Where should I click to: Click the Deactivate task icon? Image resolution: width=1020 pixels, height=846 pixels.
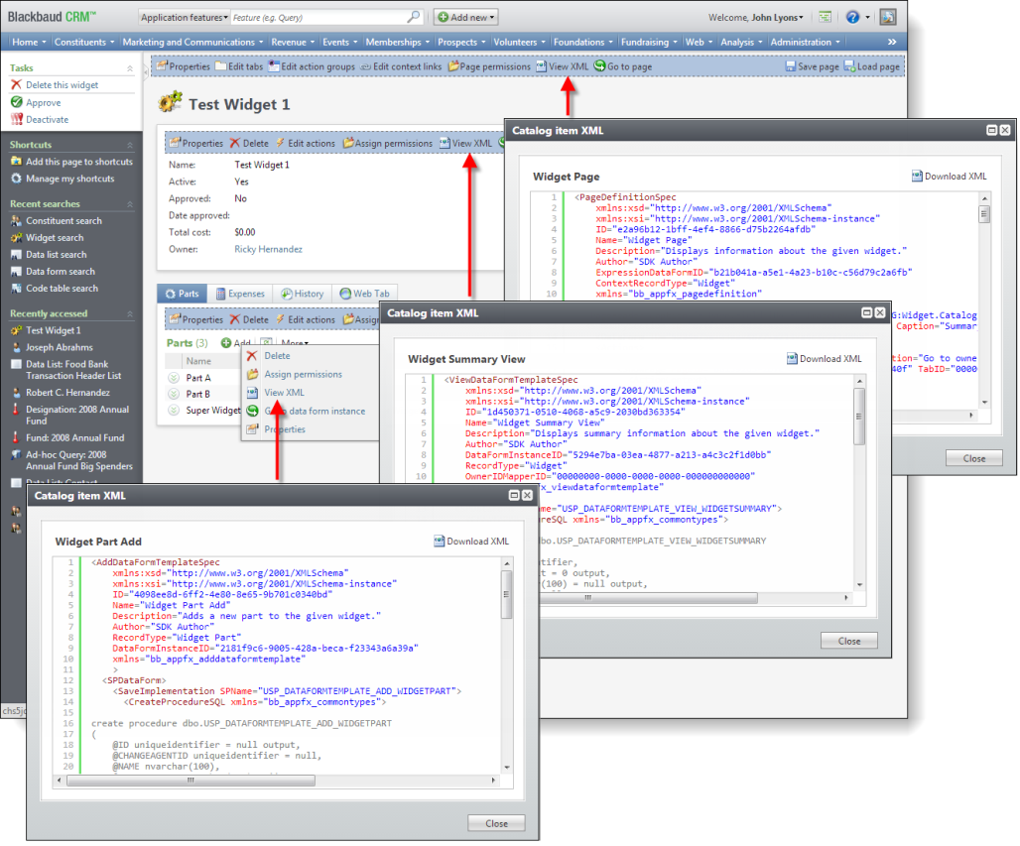(x=16, y=119)
